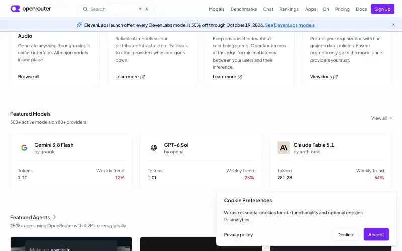
Task: Click the openrouter wordmark text
Action: coord(36,9)
